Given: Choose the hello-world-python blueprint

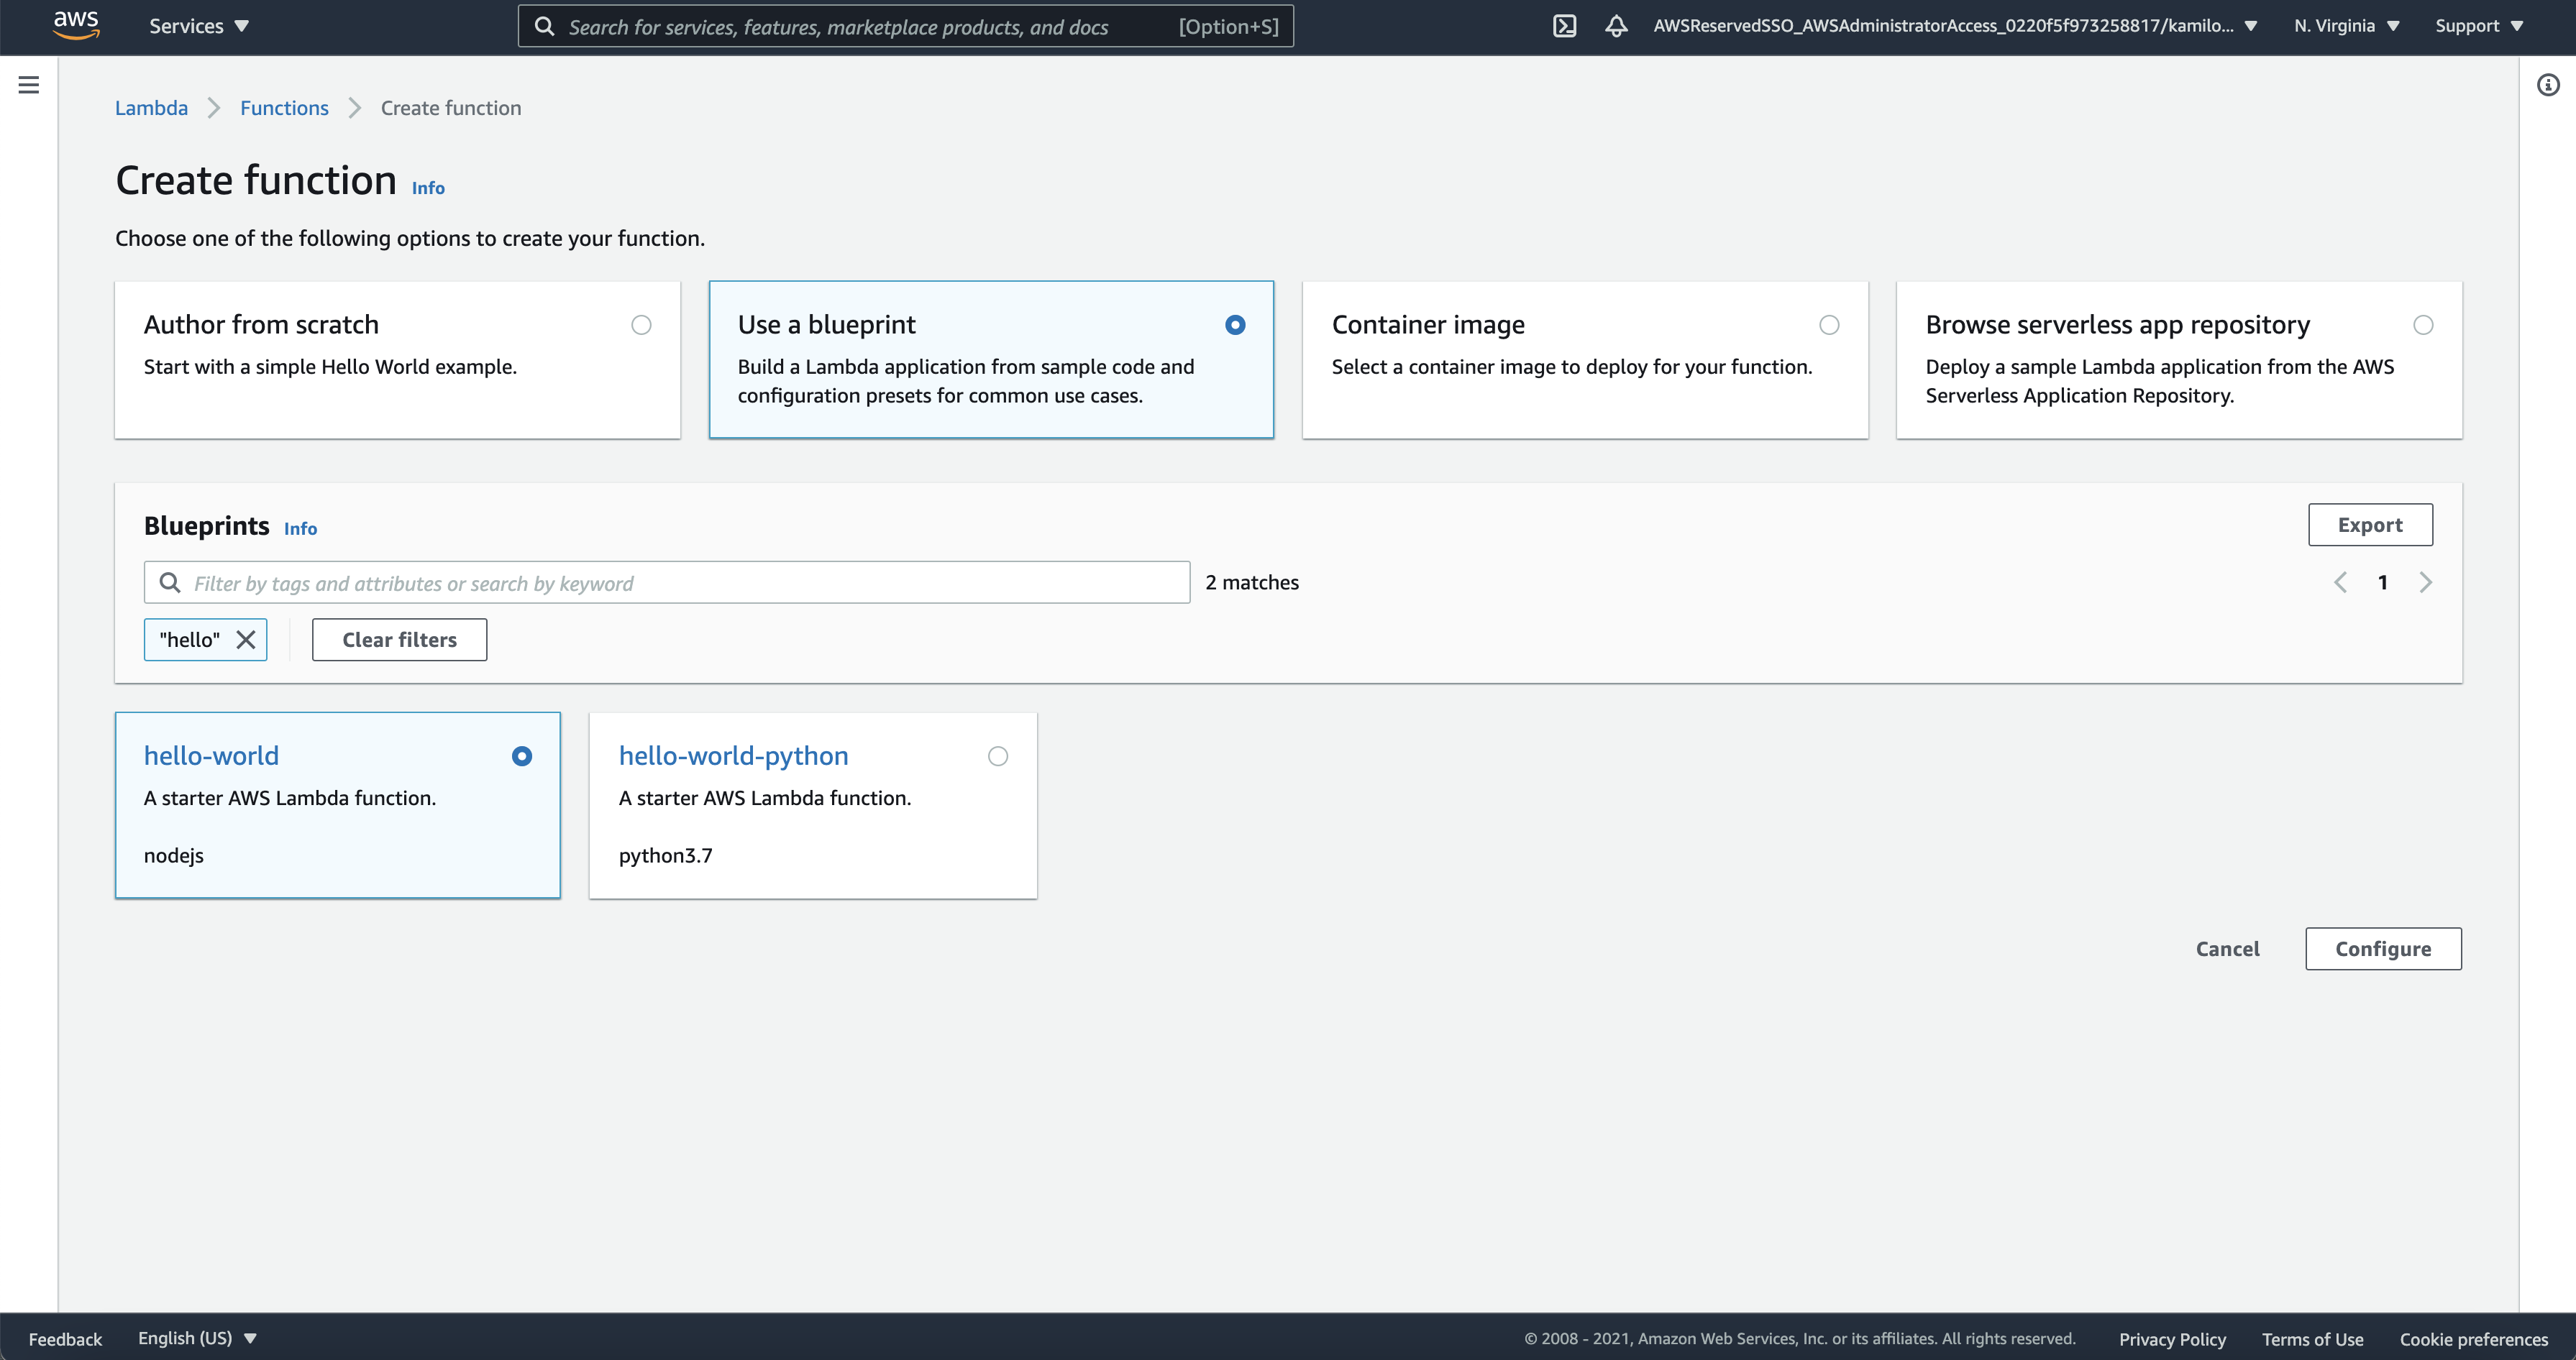Looking at the screenshot, I should pyautogui.click(x=997, y=756).
